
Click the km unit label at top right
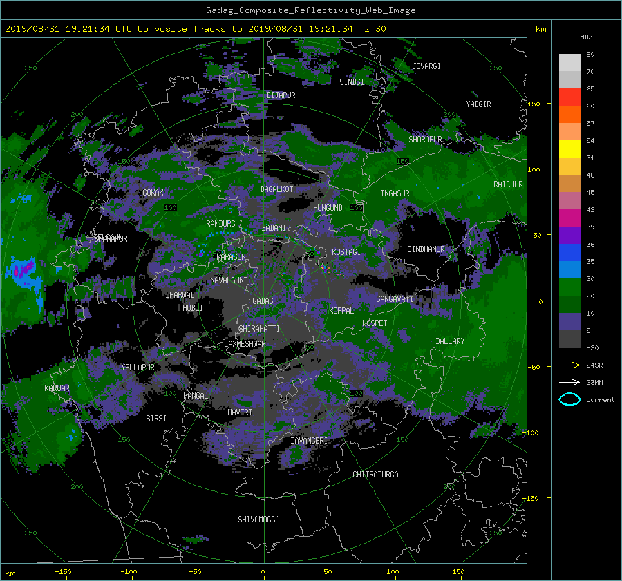point(540,29)
